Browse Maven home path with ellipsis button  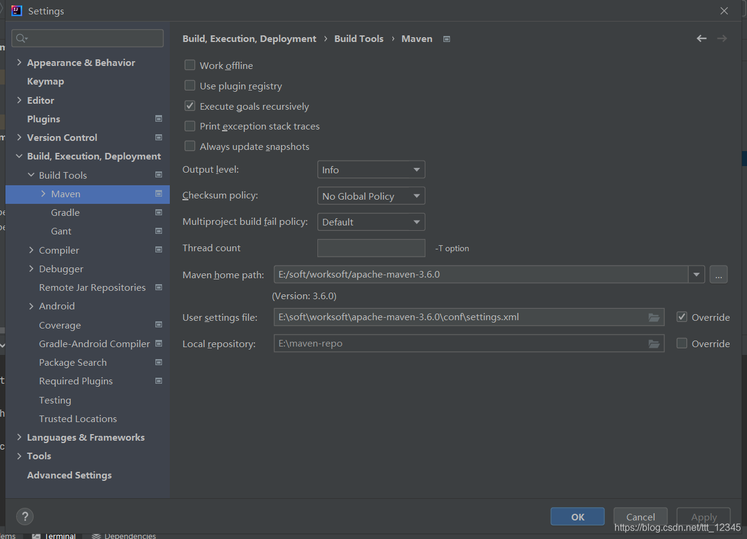(718, 275)
